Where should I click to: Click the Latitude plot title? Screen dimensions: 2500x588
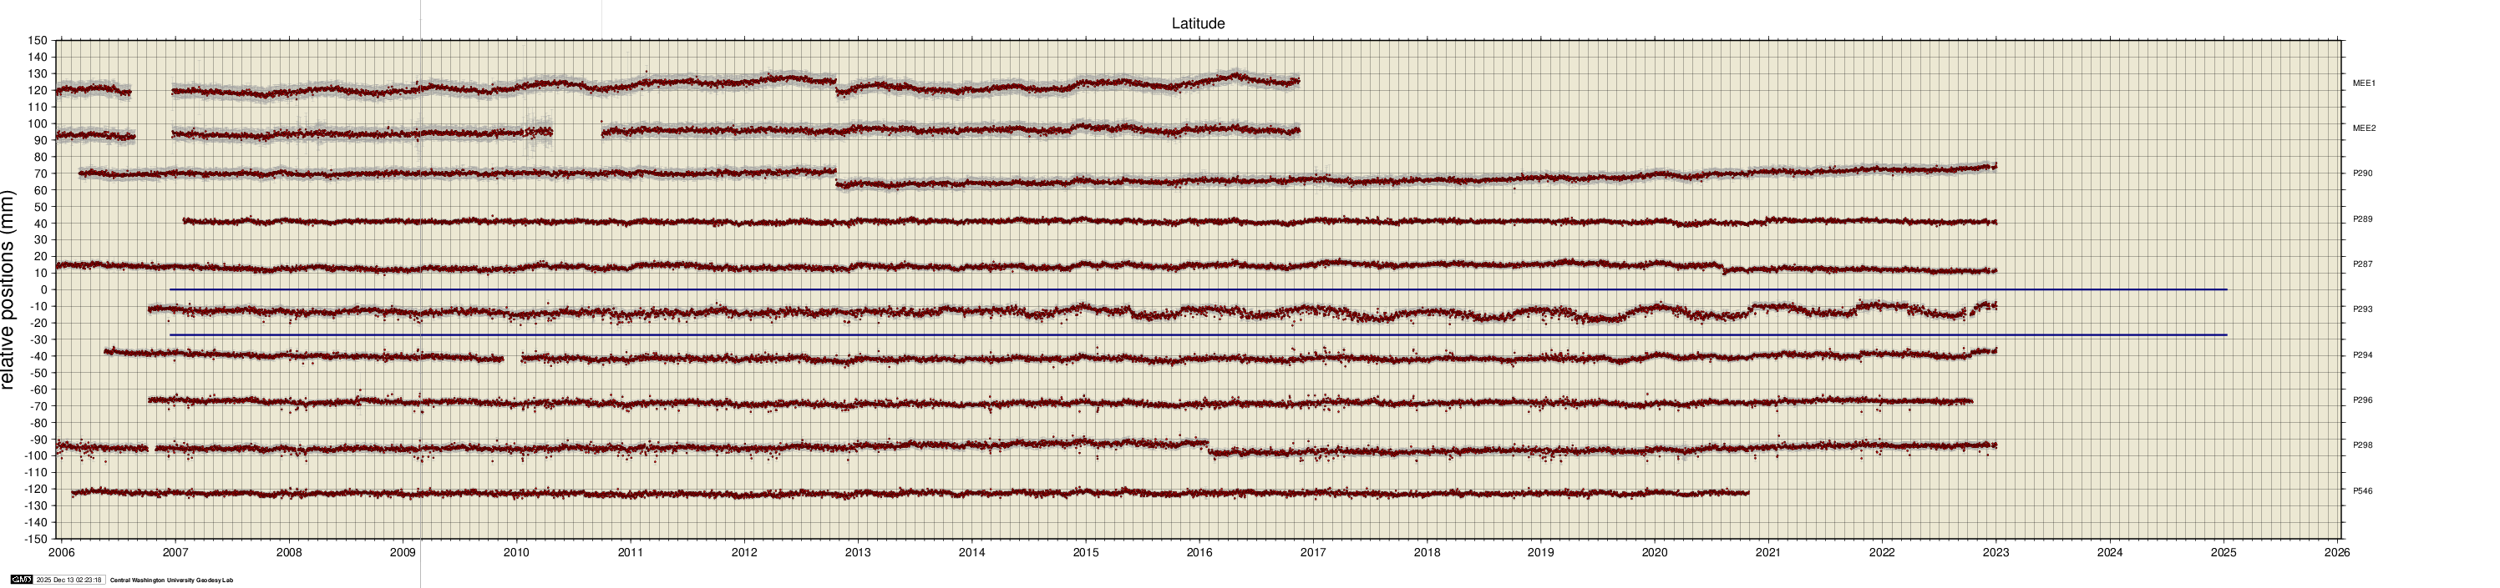1198,23
